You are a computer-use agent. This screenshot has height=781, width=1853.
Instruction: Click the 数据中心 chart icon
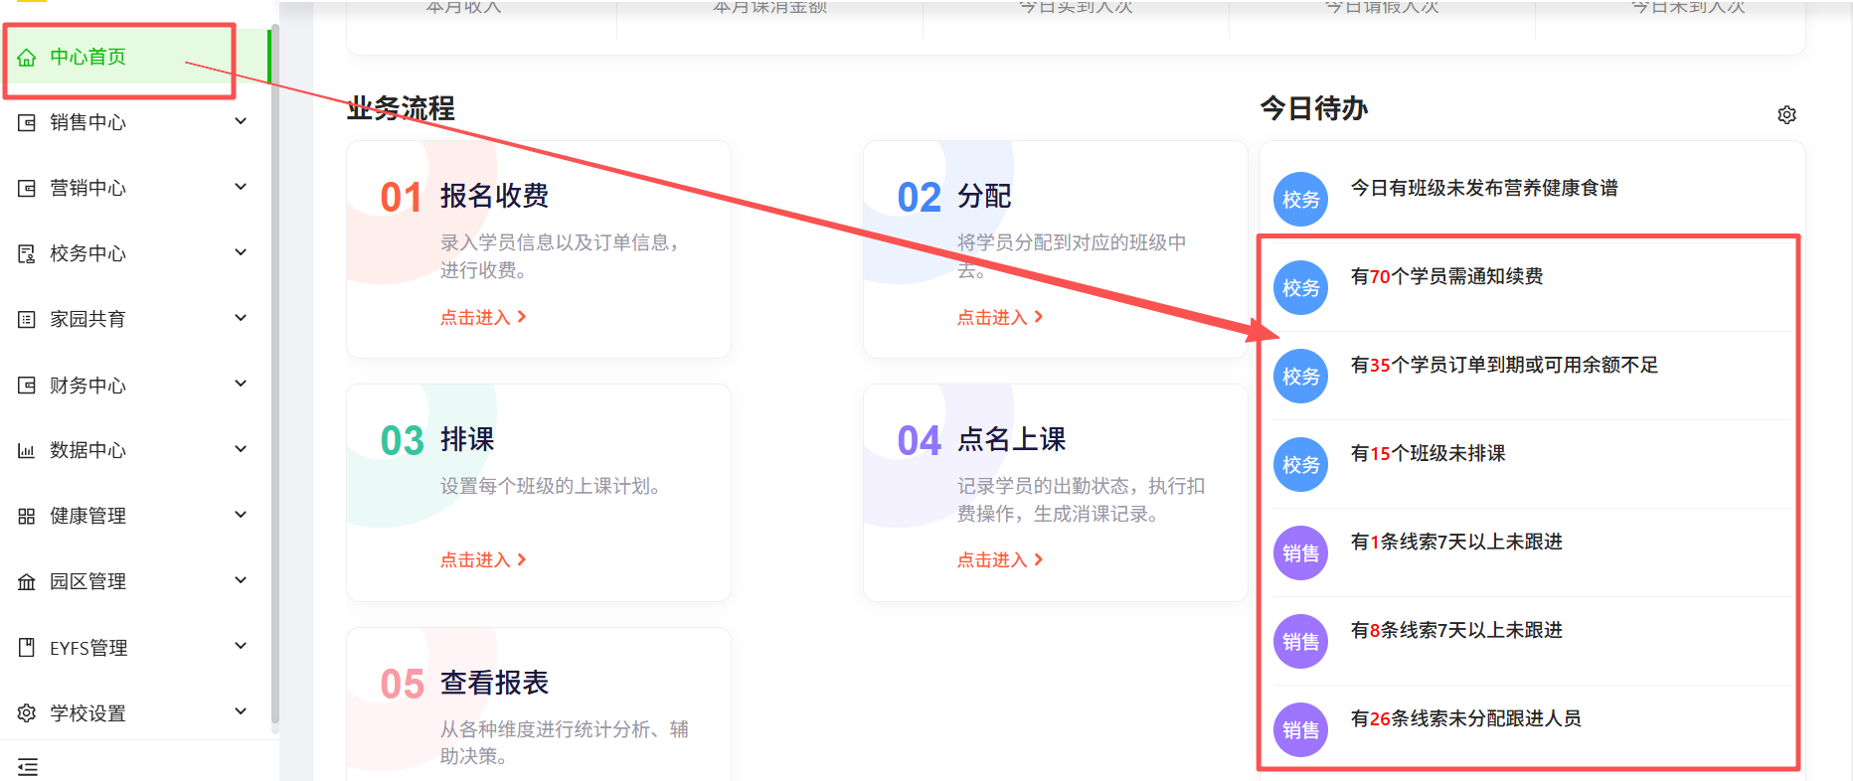(x=27, y=451)
